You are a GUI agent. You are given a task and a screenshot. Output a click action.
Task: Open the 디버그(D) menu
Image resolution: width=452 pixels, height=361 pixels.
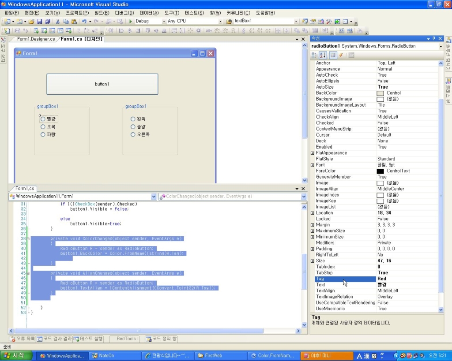click(x=124, y=13)
